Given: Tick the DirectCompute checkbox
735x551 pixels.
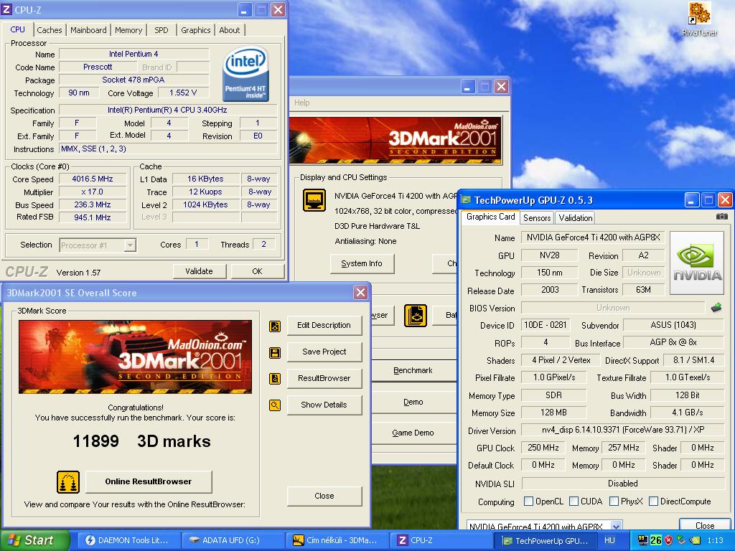Looking at the screenshot, I should click(x=654, y=501).
